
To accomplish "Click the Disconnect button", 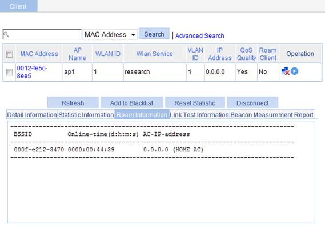I will click(252, 103).
